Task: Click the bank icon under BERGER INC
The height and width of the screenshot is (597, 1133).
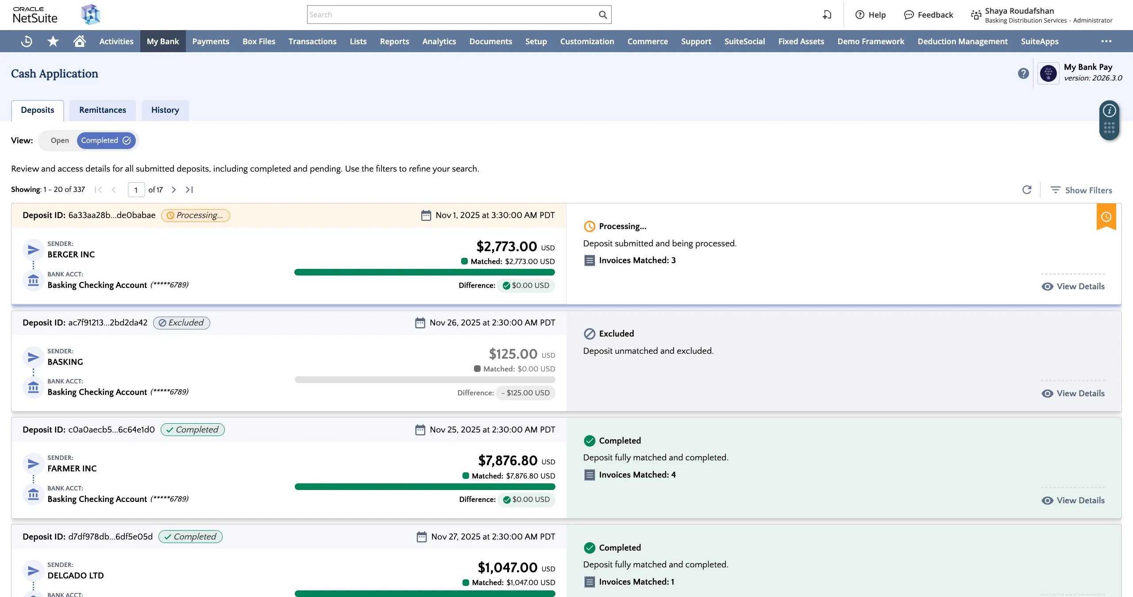Action: pos(33,280)
